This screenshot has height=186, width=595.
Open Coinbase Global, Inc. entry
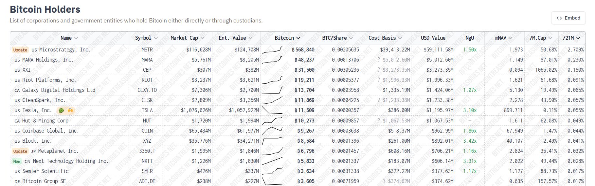point(50,131)
